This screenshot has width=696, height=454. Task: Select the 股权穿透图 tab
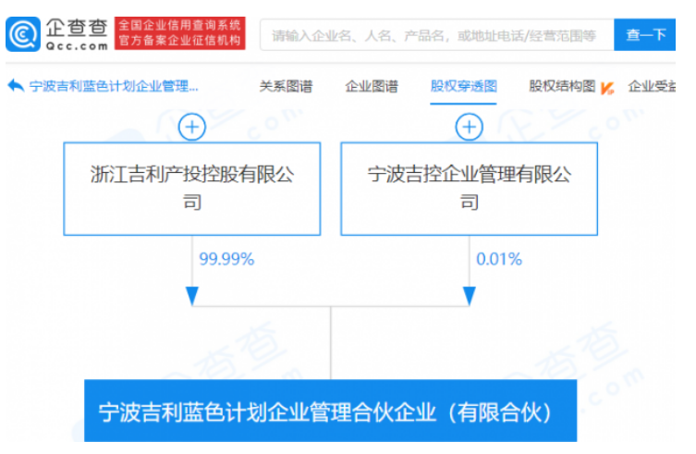click(x=463, y=86)
